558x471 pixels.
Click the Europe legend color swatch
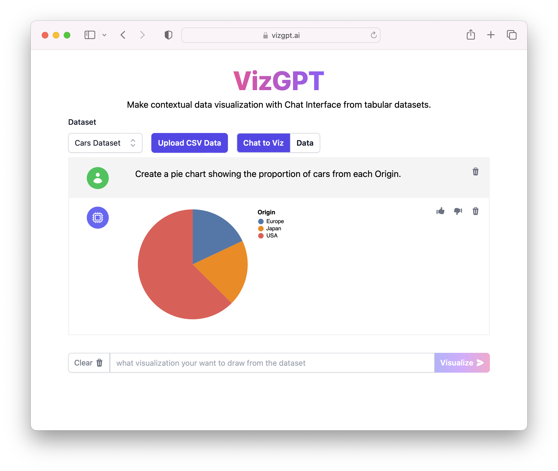click(x=261, y=221)
